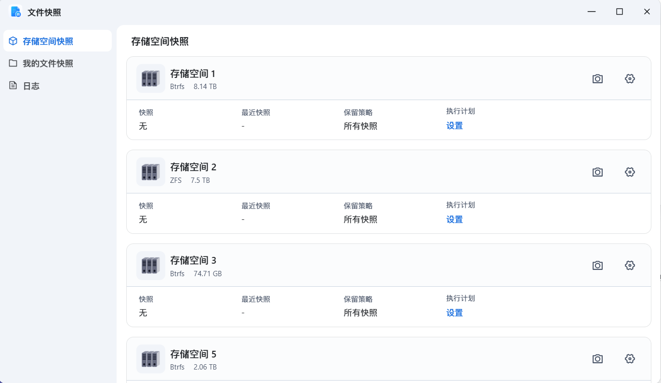Create snapshot of 存储空间 3 via camera
Screen dimensions: 661x383
coord(597,266)
